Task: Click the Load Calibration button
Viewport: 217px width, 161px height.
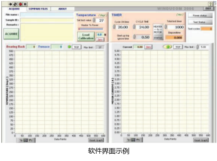Action: 86,36
